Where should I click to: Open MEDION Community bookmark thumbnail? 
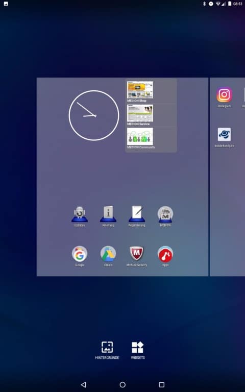tap(140, 136)
